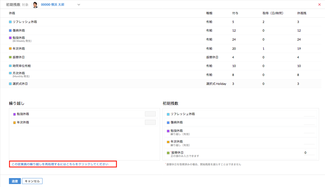The image size is (325, 187).
Task: Click the 年次休暇 carry-over input field
Action: point(150,122)
